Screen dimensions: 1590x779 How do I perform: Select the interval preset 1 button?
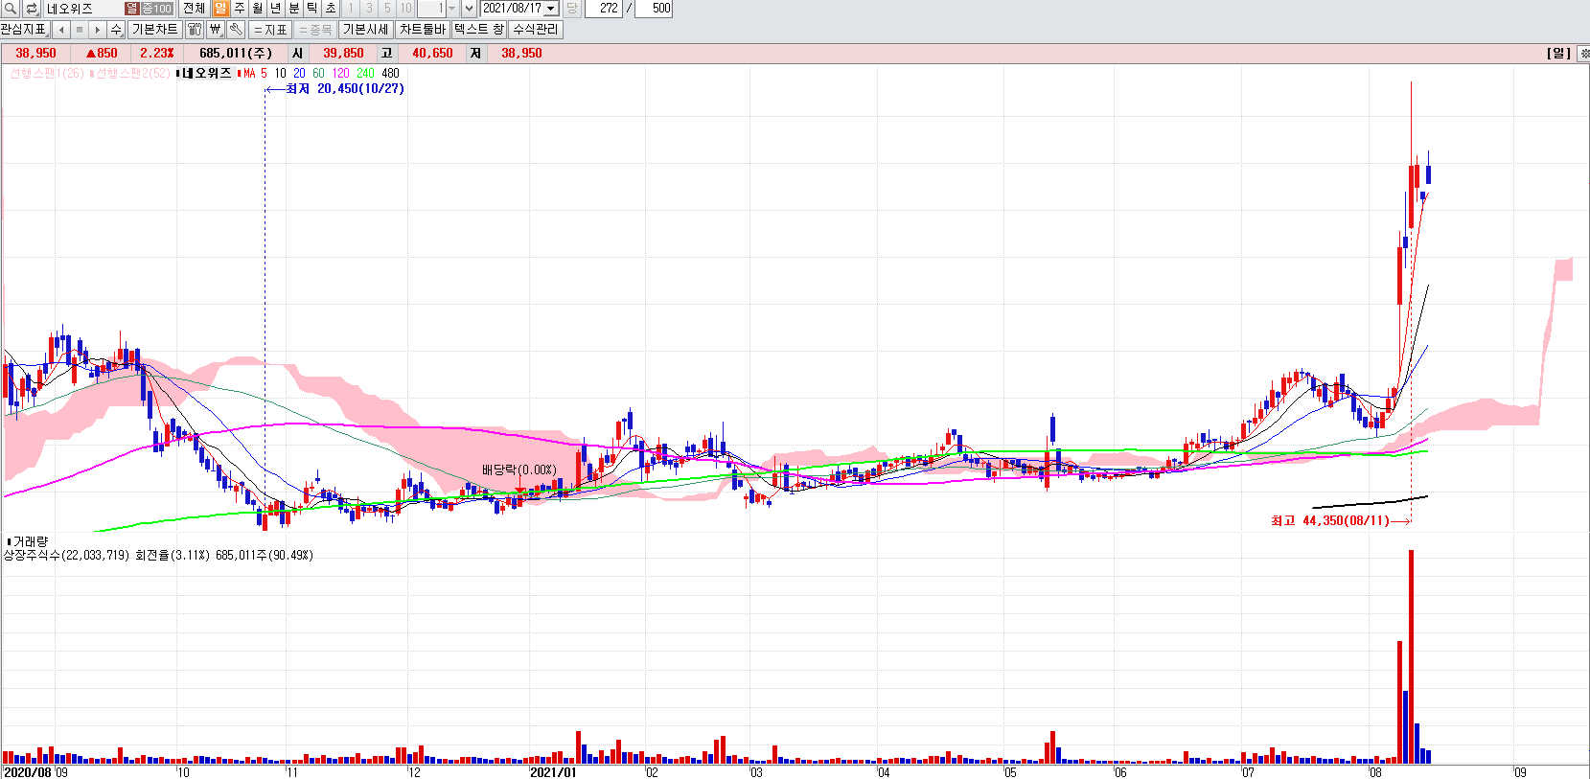tap(351, 9)
